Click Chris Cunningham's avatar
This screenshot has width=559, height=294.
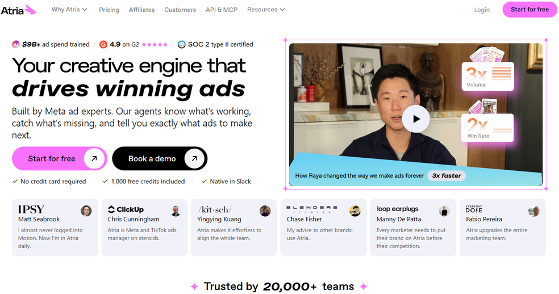(176, 211)
